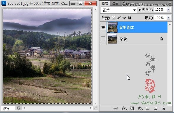Click the 填充 100% value field
Viewport: 174px width, 113px height.
click(160, 18)
